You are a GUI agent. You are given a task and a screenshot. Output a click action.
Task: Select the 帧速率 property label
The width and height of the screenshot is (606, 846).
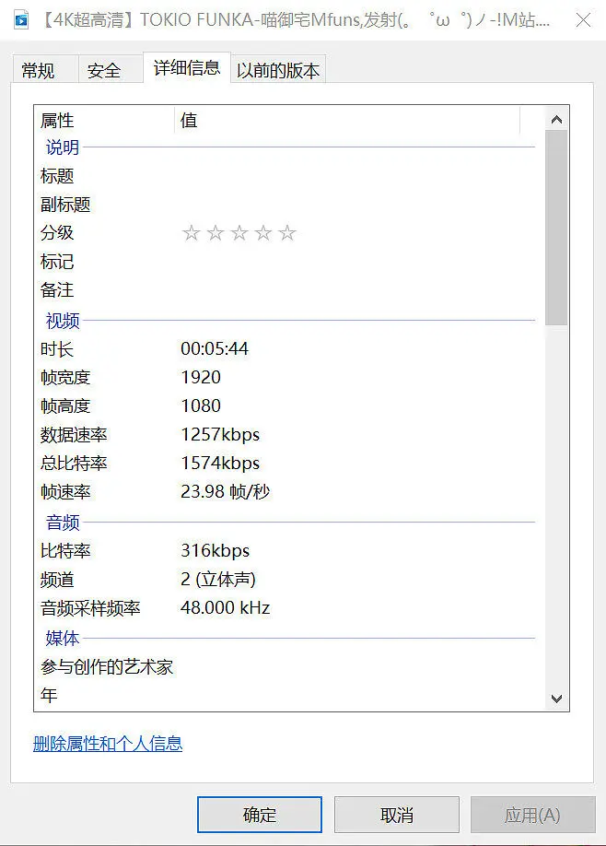(x=65, y=492)
